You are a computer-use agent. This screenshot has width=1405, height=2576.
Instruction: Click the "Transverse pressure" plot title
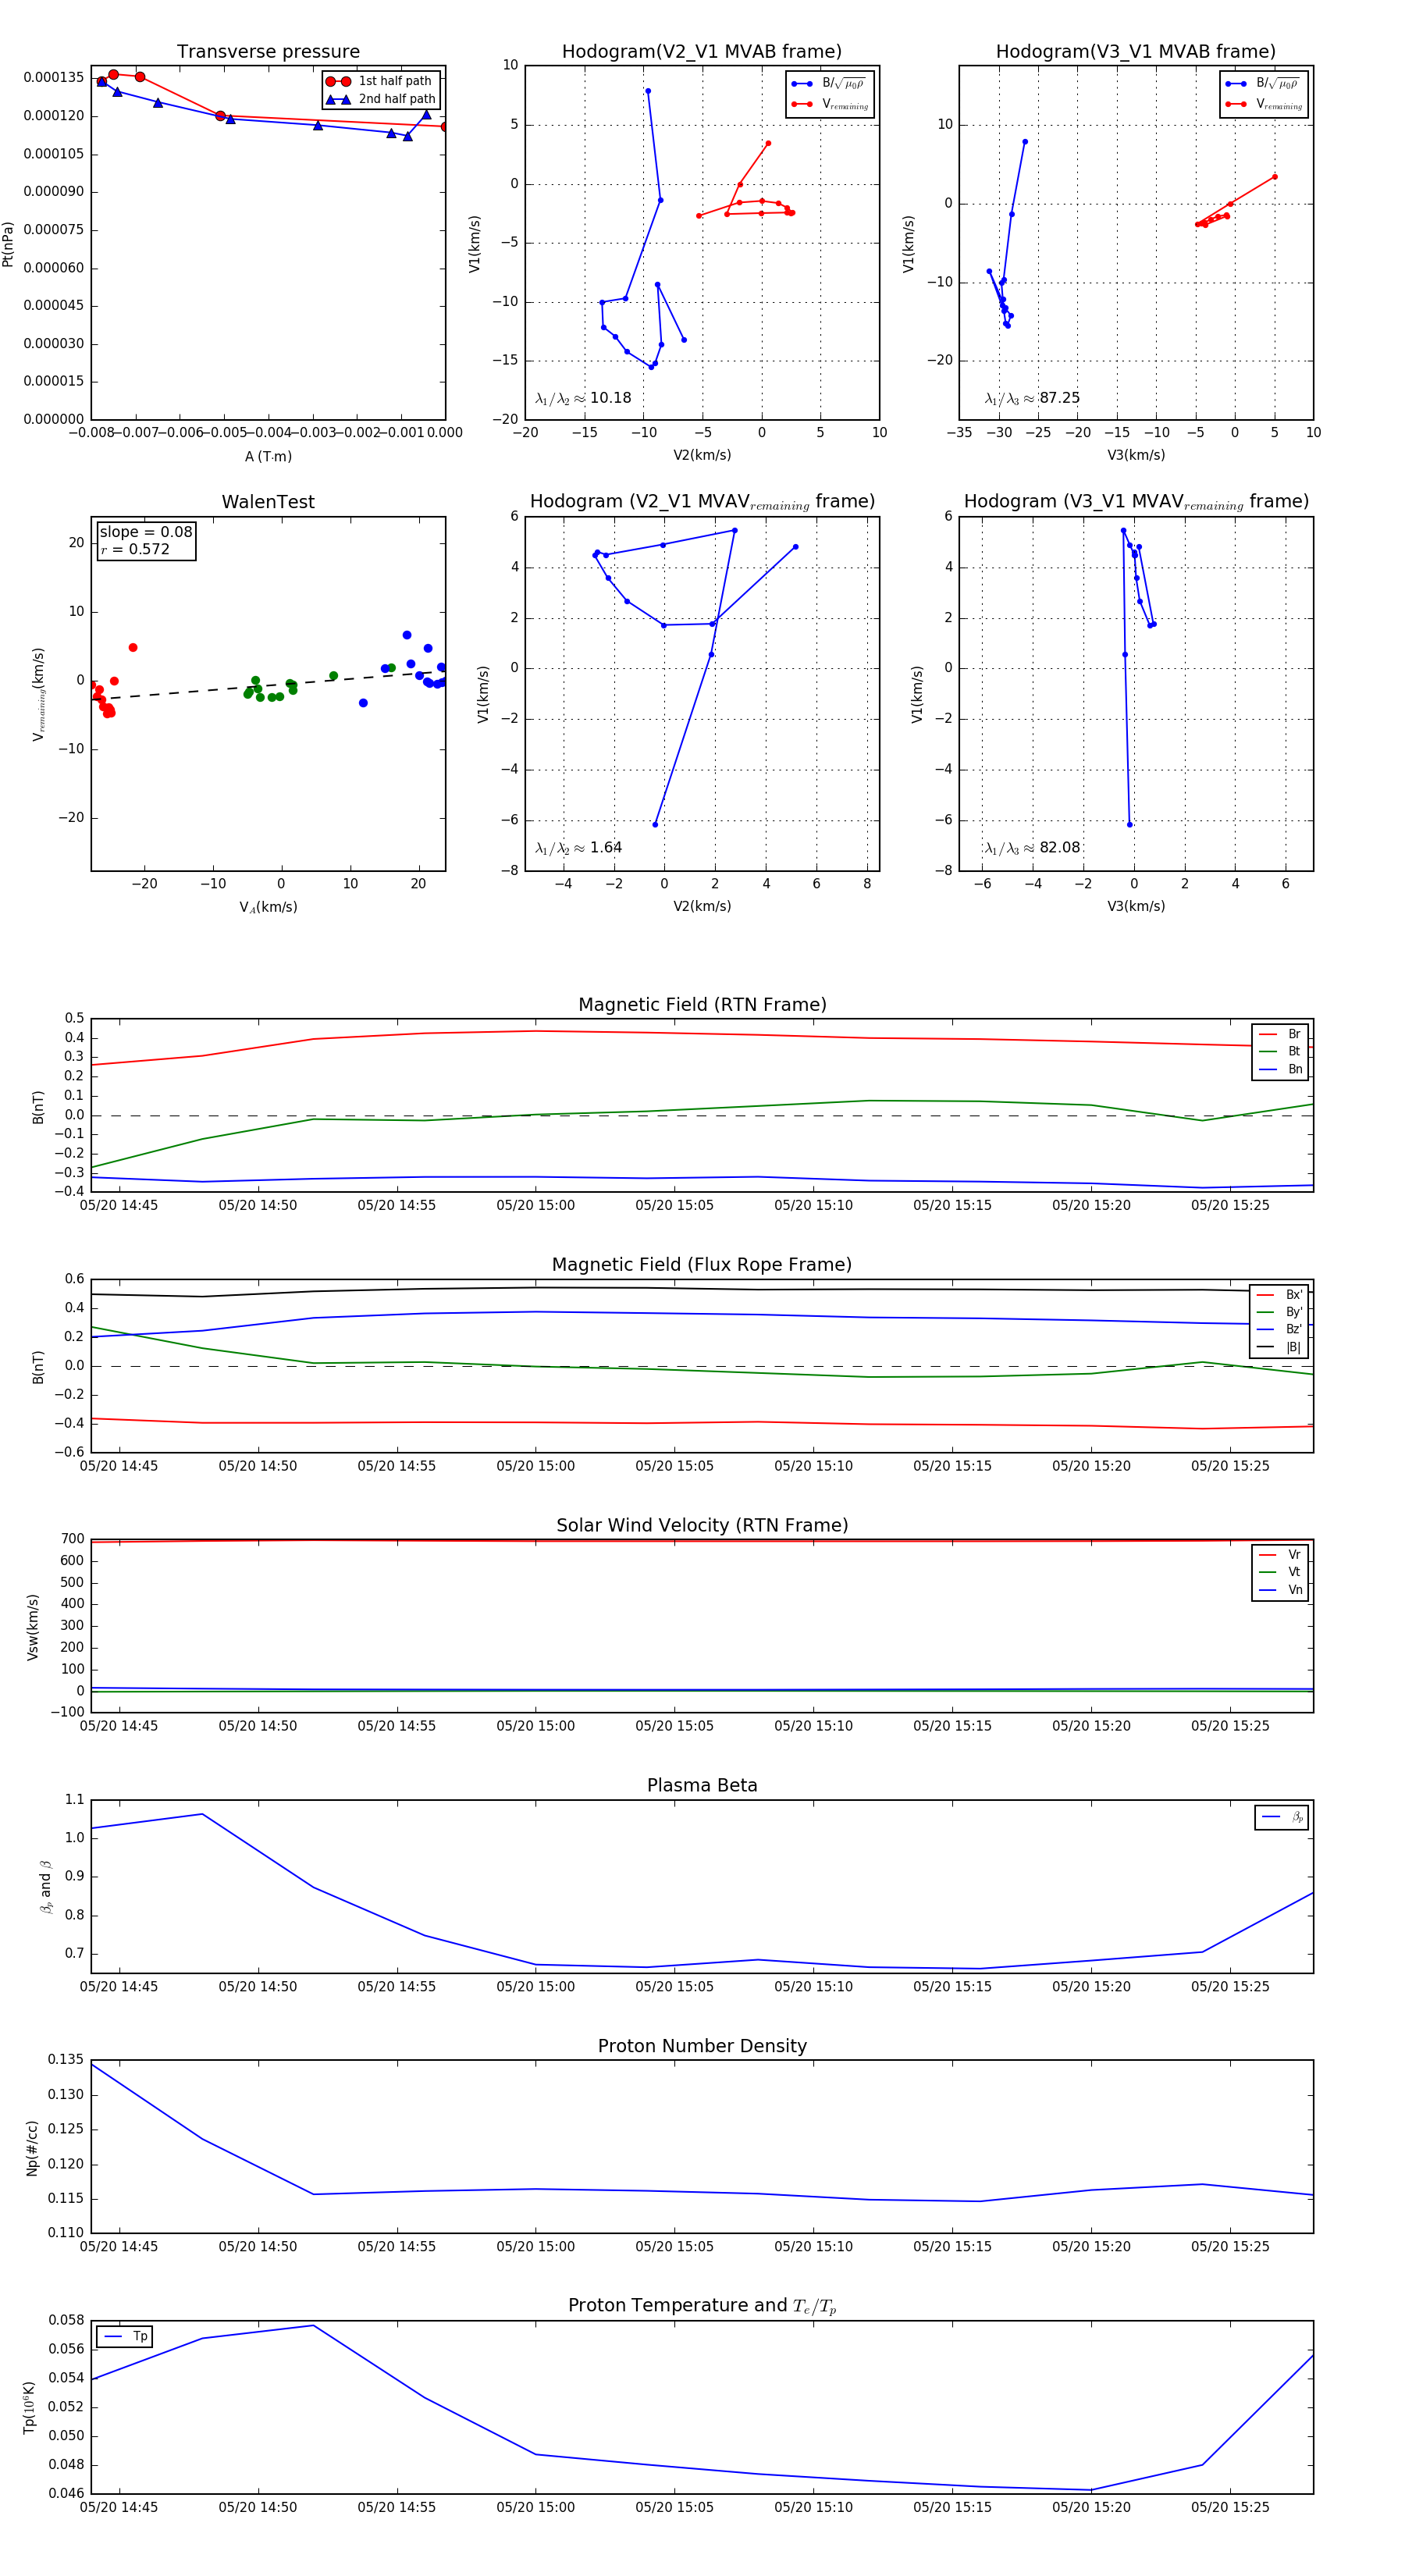tap(268, 51)
